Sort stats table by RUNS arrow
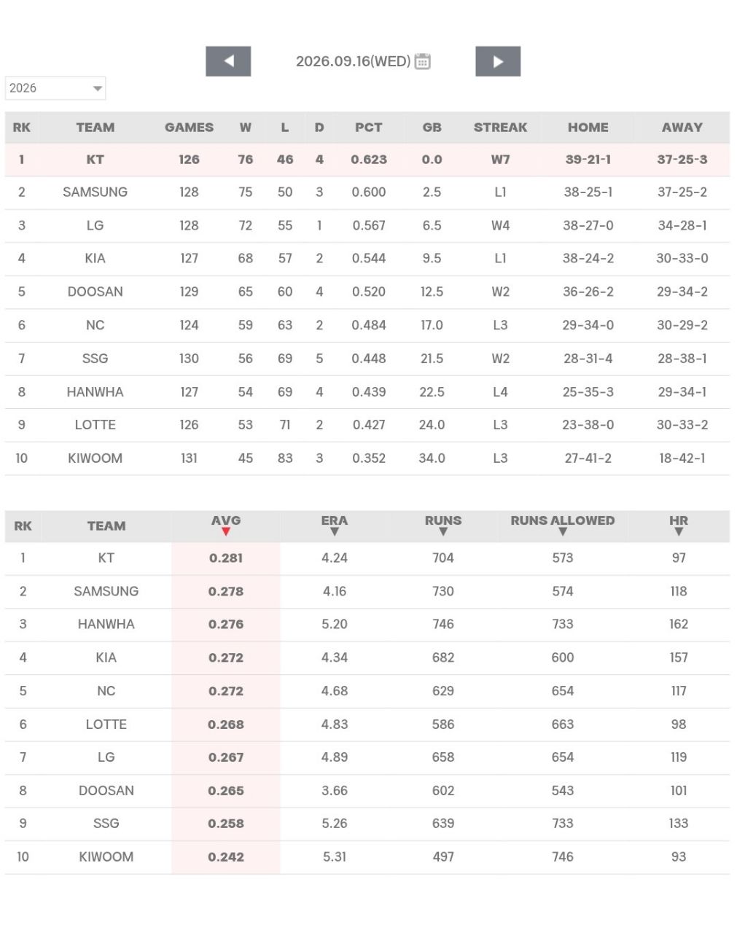The height and width of the screenshot is (933, 737). click(443, 531)
